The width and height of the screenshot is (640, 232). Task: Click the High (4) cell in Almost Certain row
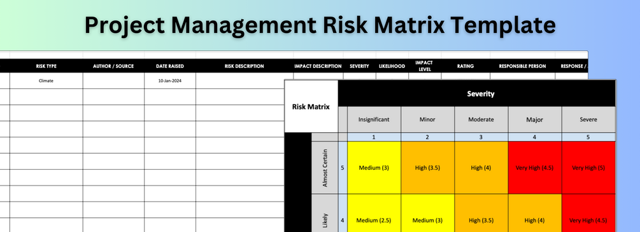pos(481,168)
